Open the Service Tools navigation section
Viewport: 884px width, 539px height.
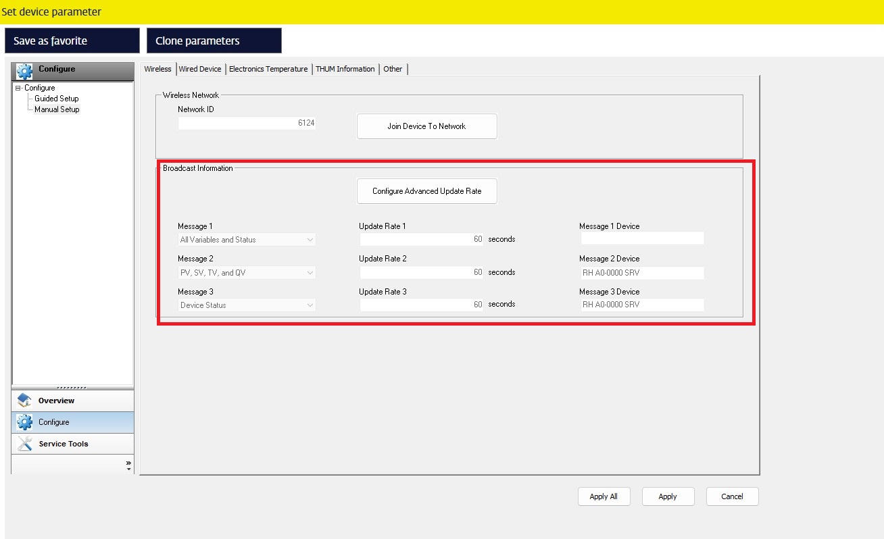(x=73, y=444)
